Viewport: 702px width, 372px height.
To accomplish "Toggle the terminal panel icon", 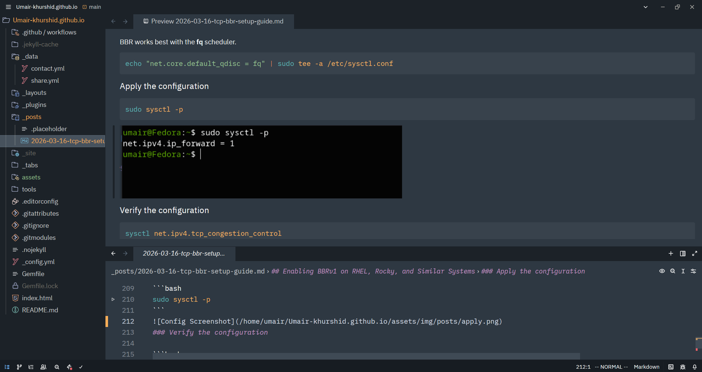I will coord(671,367).
